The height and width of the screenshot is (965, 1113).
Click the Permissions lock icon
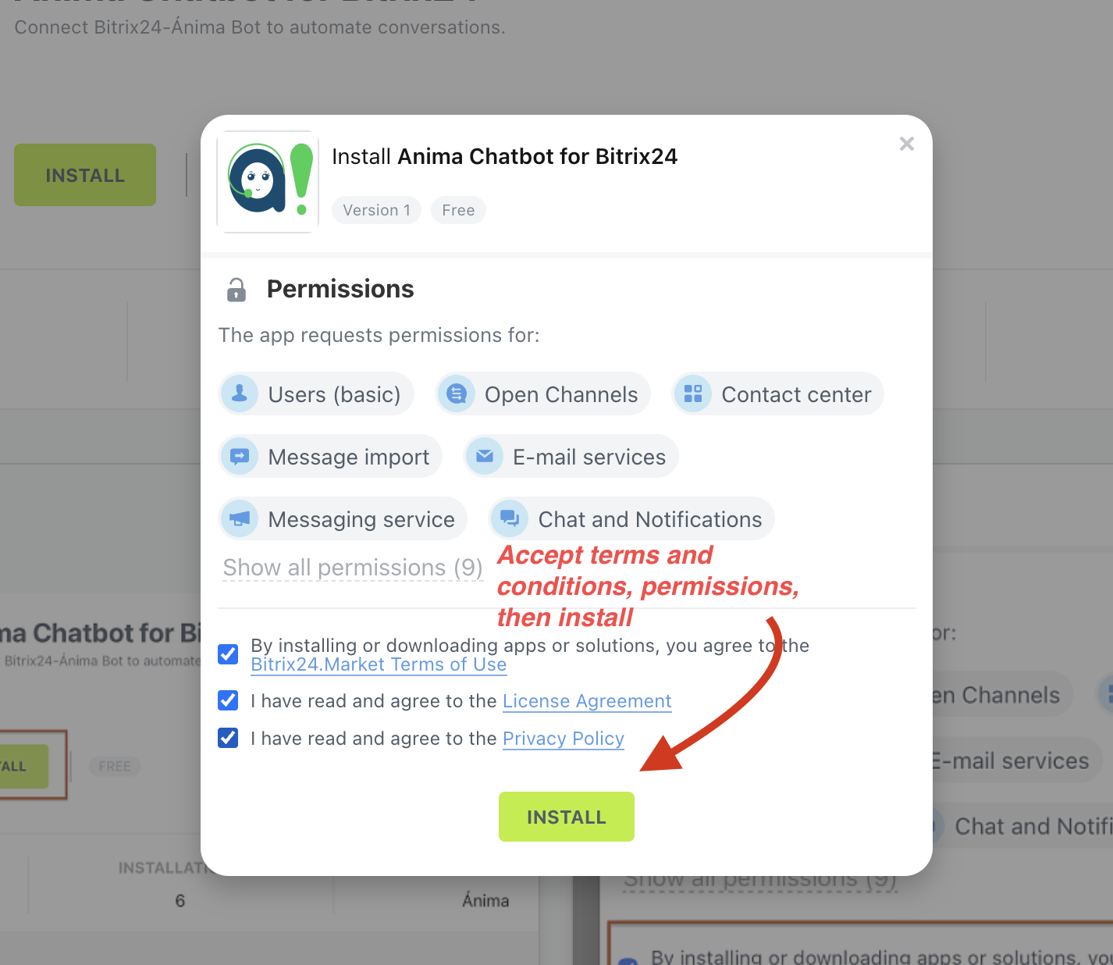pos(236,290)
